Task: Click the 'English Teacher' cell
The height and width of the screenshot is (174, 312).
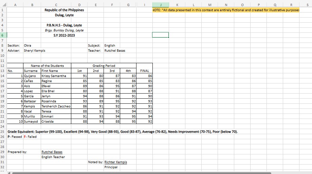Action: click(53, 157)
